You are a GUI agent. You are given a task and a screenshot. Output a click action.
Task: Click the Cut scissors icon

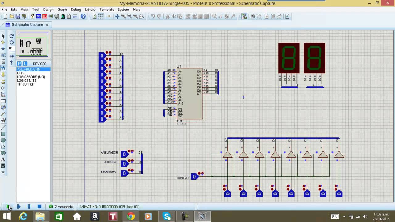167,16
